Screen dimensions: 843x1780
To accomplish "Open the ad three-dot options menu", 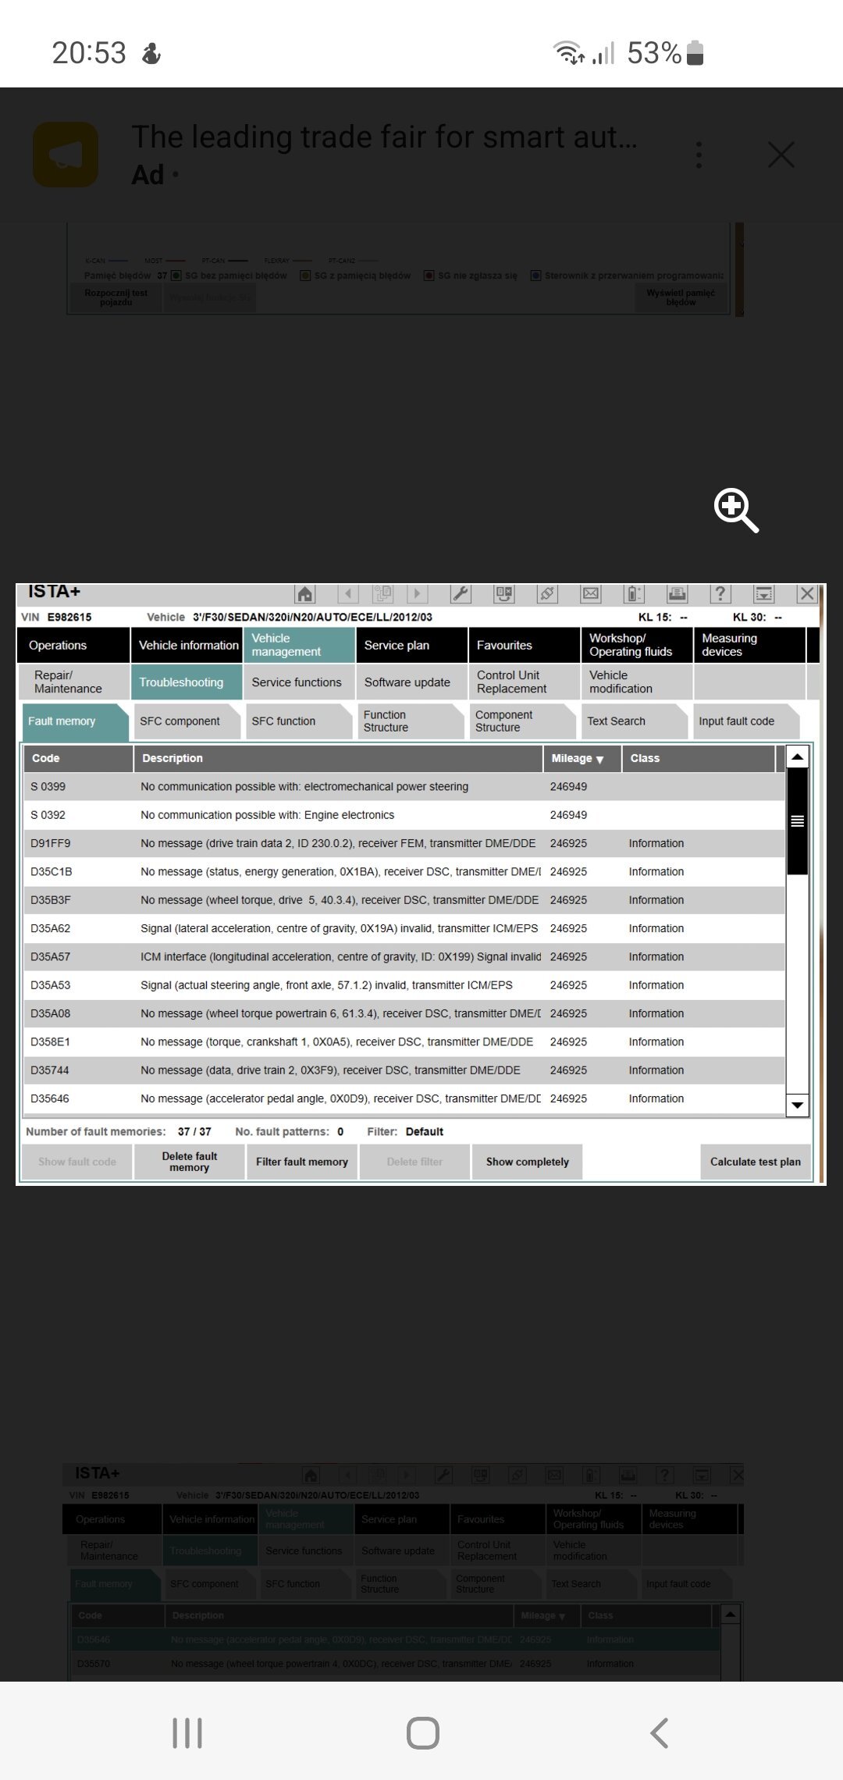I will coord(699,155).
